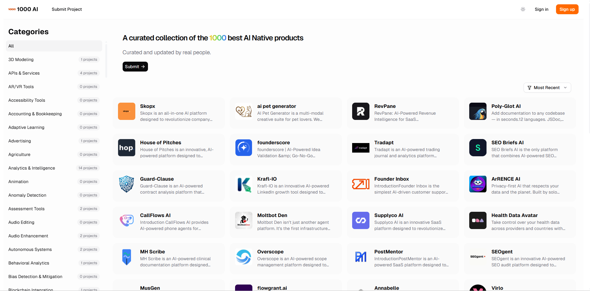Click the 1000 AI home logo

(23, 9)
